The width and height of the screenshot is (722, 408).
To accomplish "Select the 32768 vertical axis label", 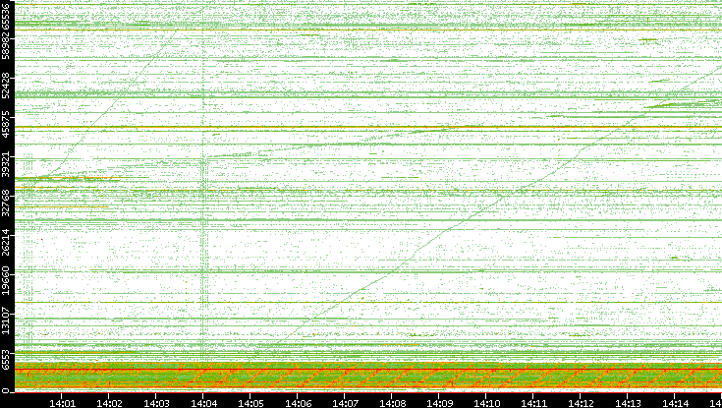I will click(5, 203).
